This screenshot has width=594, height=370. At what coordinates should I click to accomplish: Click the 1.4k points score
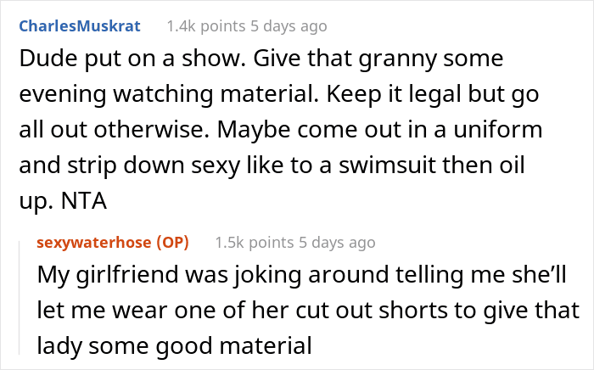click(206, 26)
